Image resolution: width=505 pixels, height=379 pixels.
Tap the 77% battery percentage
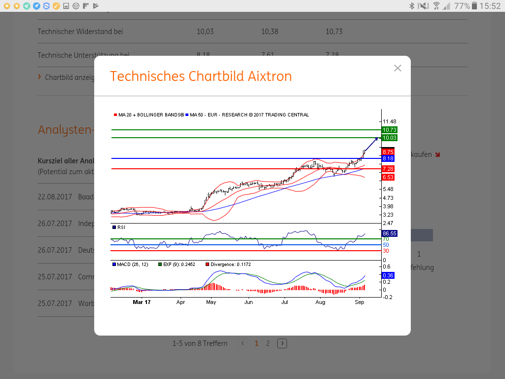click(462, 6)
